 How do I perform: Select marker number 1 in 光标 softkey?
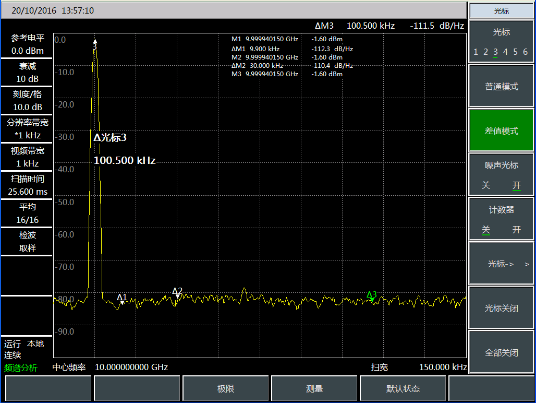[x=476, y=52]
